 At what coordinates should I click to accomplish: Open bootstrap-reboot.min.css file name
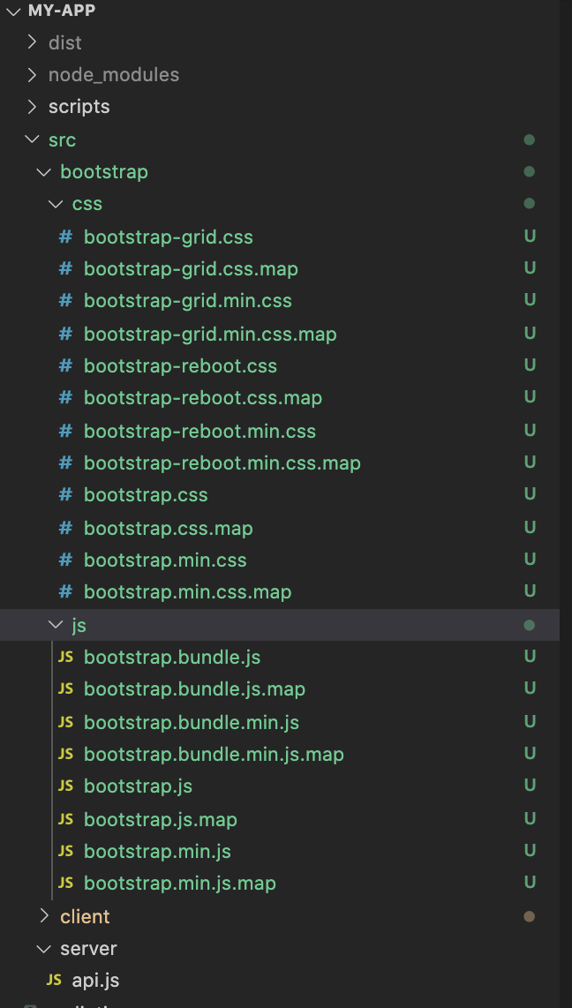199,431
